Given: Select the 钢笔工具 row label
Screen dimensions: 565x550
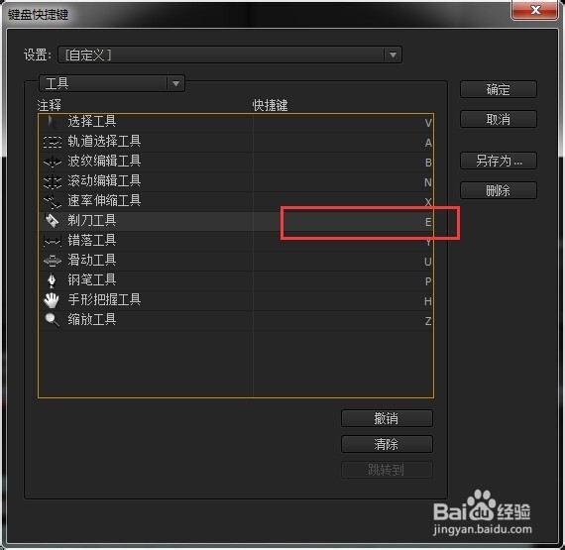Looking at the screenshot, I should point(92,279).
